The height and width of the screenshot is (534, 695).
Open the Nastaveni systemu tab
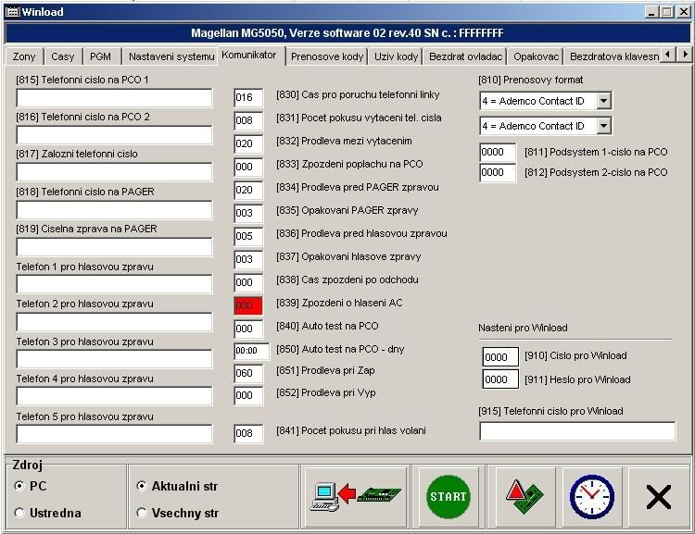click(x=171, y=56)
